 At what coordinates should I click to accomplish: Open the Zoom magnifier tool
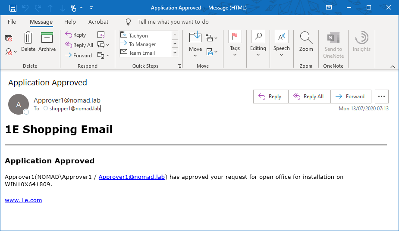(x=306, y=41)
